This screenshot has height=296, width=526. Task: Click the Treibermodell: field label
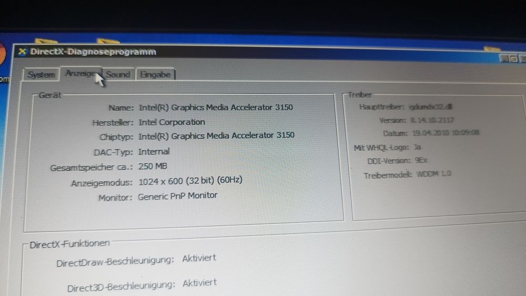coord(388,175)
